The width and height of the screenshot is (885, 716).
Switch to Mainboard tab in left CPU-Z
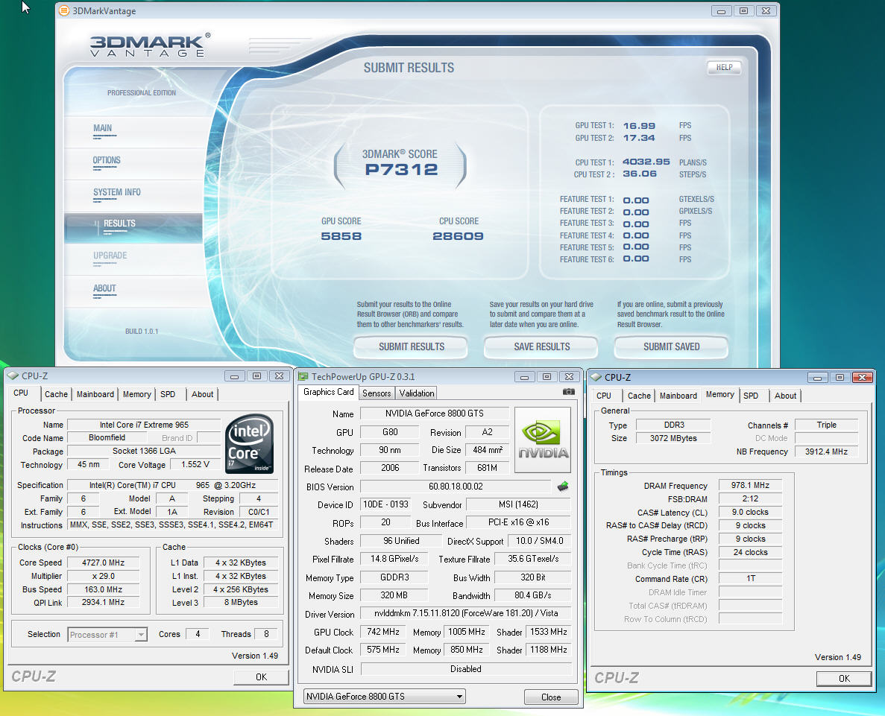(x=95, y=394)
